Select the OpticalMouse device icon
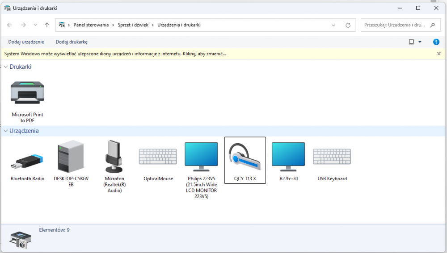447x253 pixels. pos(158,157)
